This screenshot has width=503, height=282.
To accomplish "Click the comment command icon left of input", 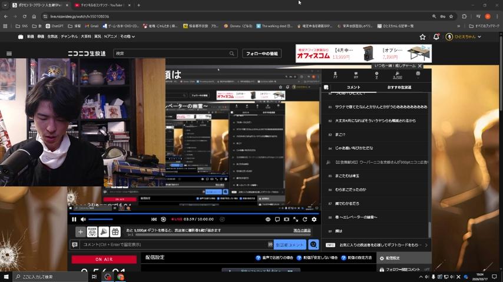I will (x=75, y=244).
